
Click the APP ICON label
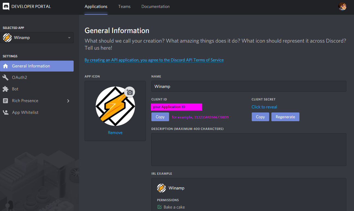(x=92, y=76)
